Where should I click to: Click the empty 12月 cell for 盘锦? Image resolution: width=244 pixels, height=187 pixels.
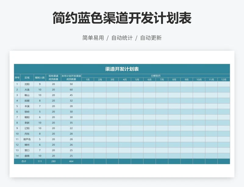tap(224, 156)
